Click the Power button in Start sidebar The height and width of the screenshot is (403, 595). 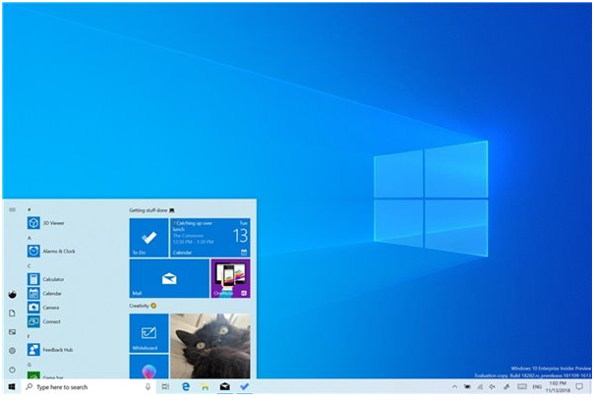tap(12, 370)
